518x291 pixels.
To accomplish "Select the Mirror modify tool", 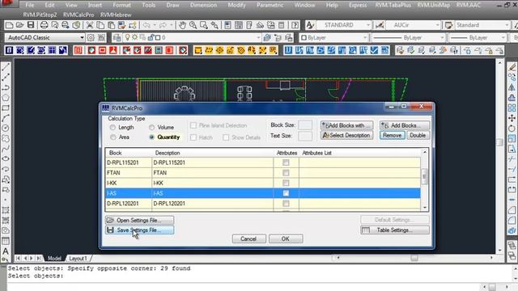I will point(512,87).
